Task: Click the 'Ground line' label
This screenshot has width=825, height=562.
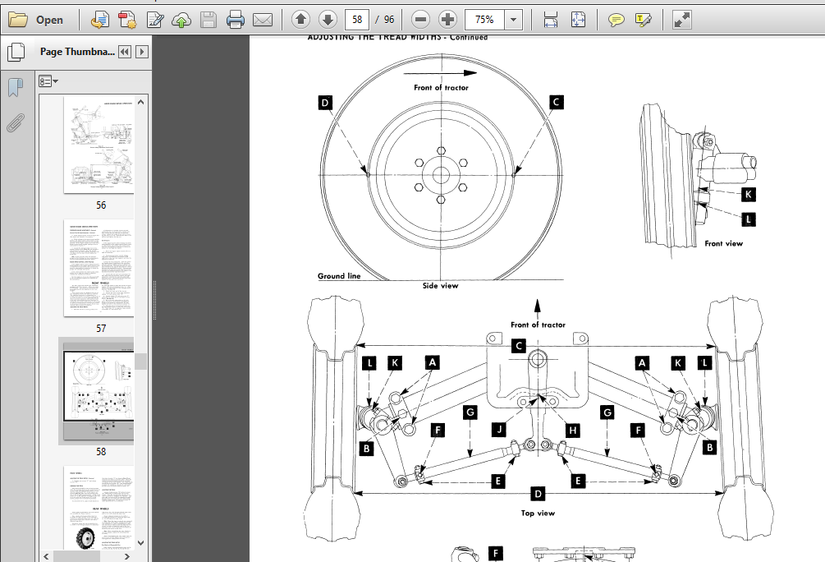Action: 339,276
